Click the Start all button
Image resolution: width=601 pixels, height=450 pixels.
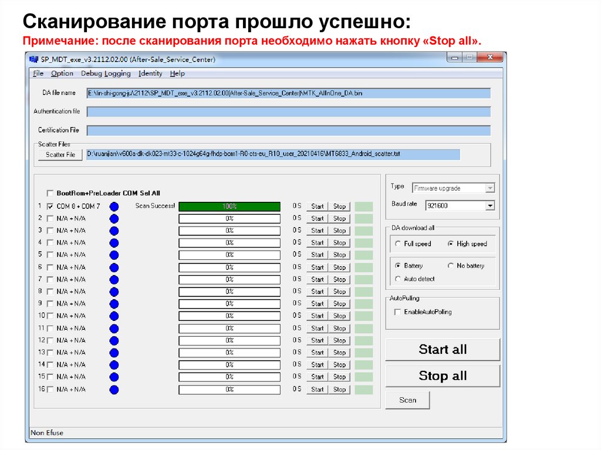point(443,350)
